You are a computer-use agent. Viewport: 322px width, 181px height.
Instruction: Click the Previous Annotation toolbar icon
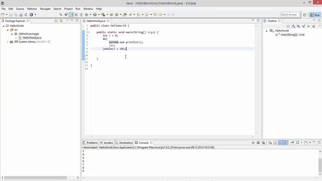(x=147, y=15)
